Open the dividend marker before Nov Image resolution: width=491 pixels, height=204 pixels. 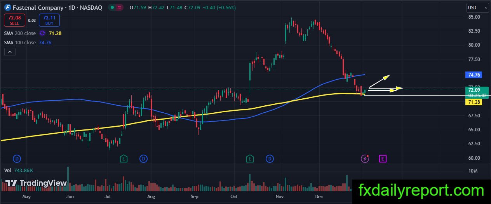click(x=270, y=158)
